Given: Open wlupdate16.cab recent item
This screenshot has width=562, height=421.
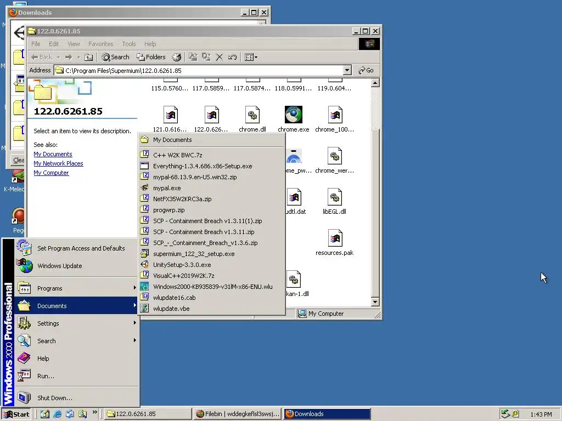Looking at the screenshot, I should [212, 298].
